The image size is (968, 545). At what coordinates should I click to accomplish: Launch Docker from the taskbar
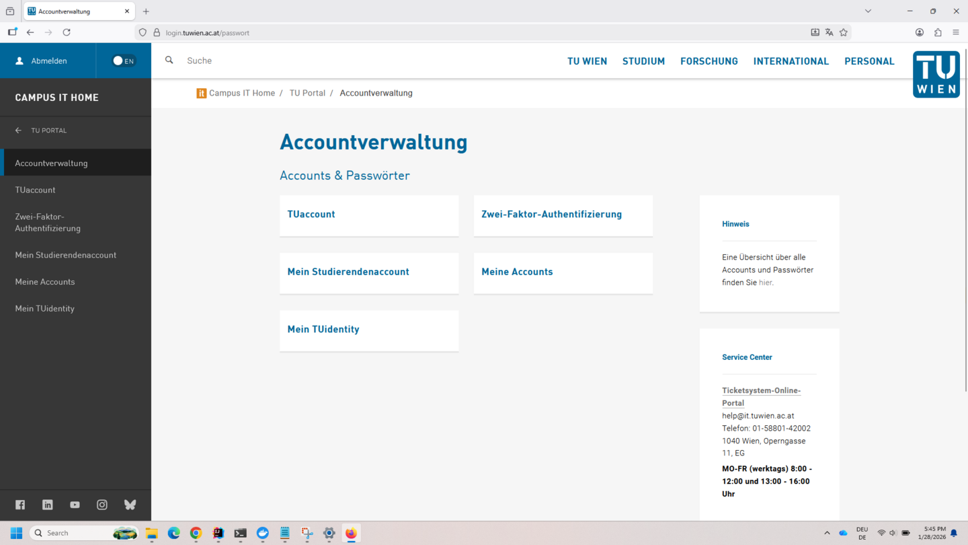tap(262, 534)
